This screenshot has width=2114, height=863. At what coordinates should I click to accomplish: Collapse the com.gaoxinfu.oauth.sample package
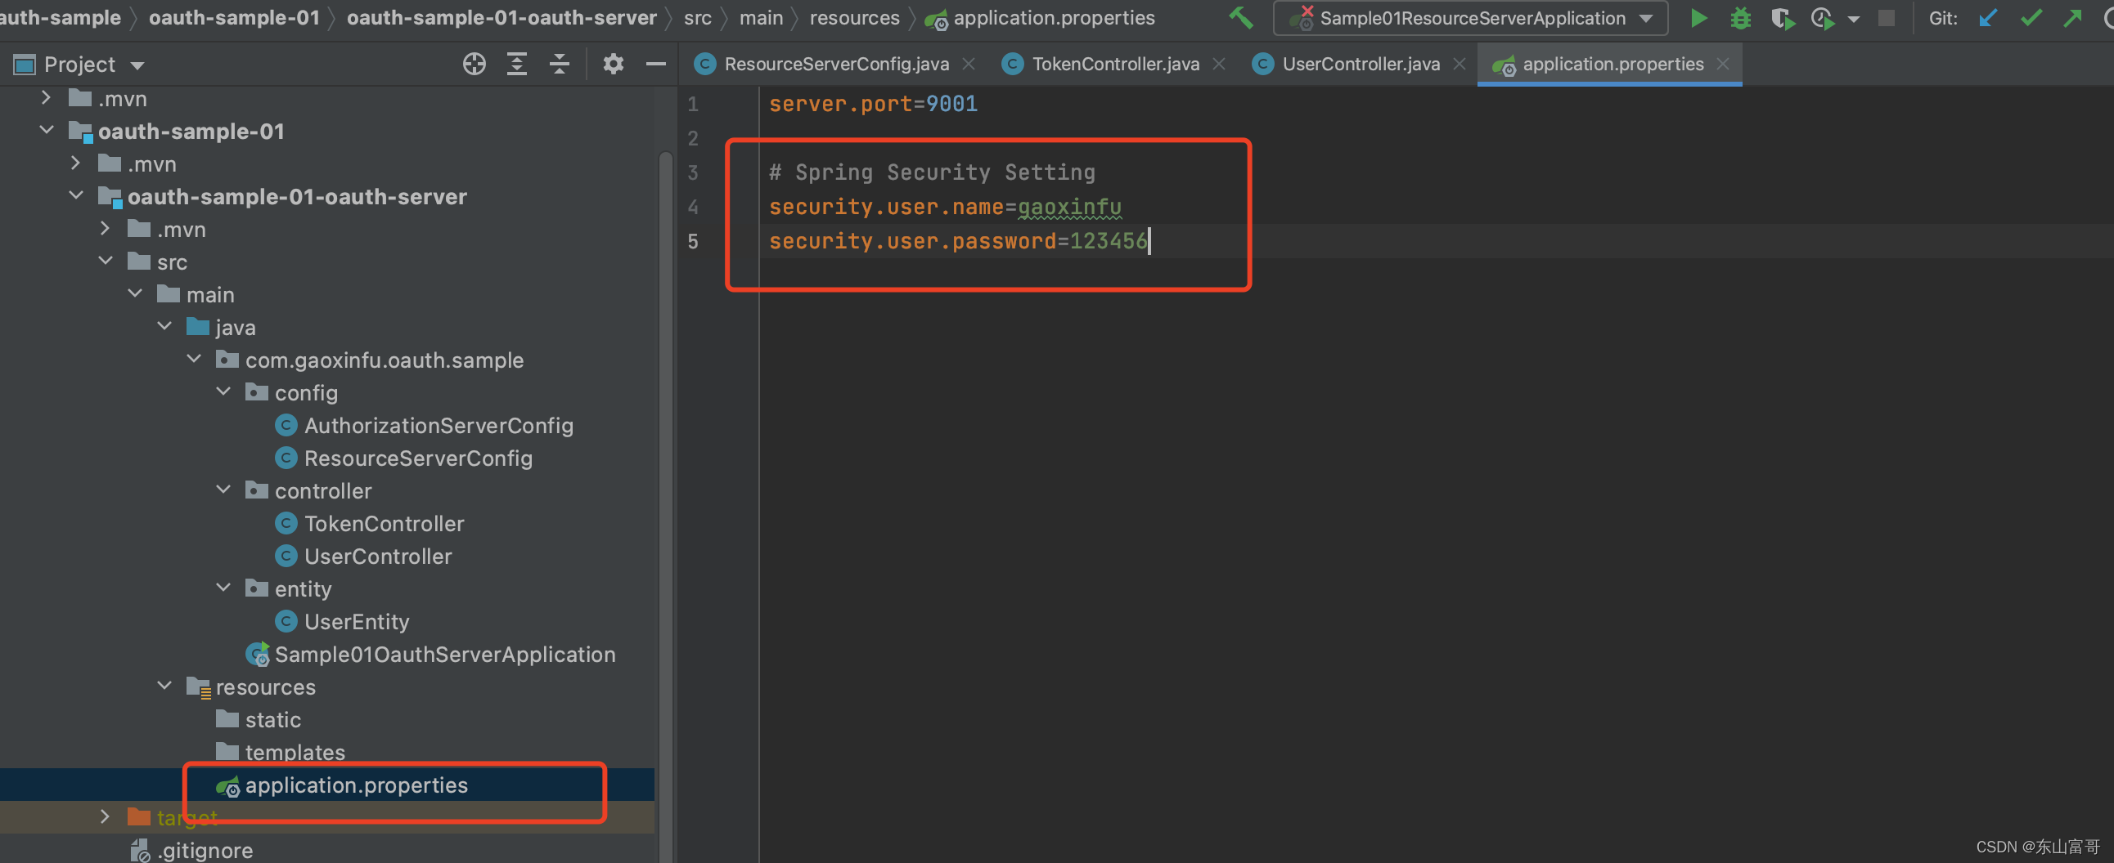[x=195, y=360]
